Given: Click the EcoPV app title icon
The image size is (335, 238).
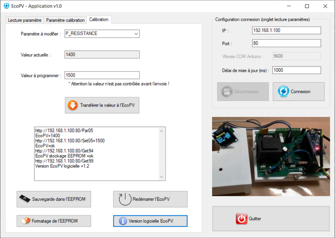Looking at the screenshot, I should 6,6.
